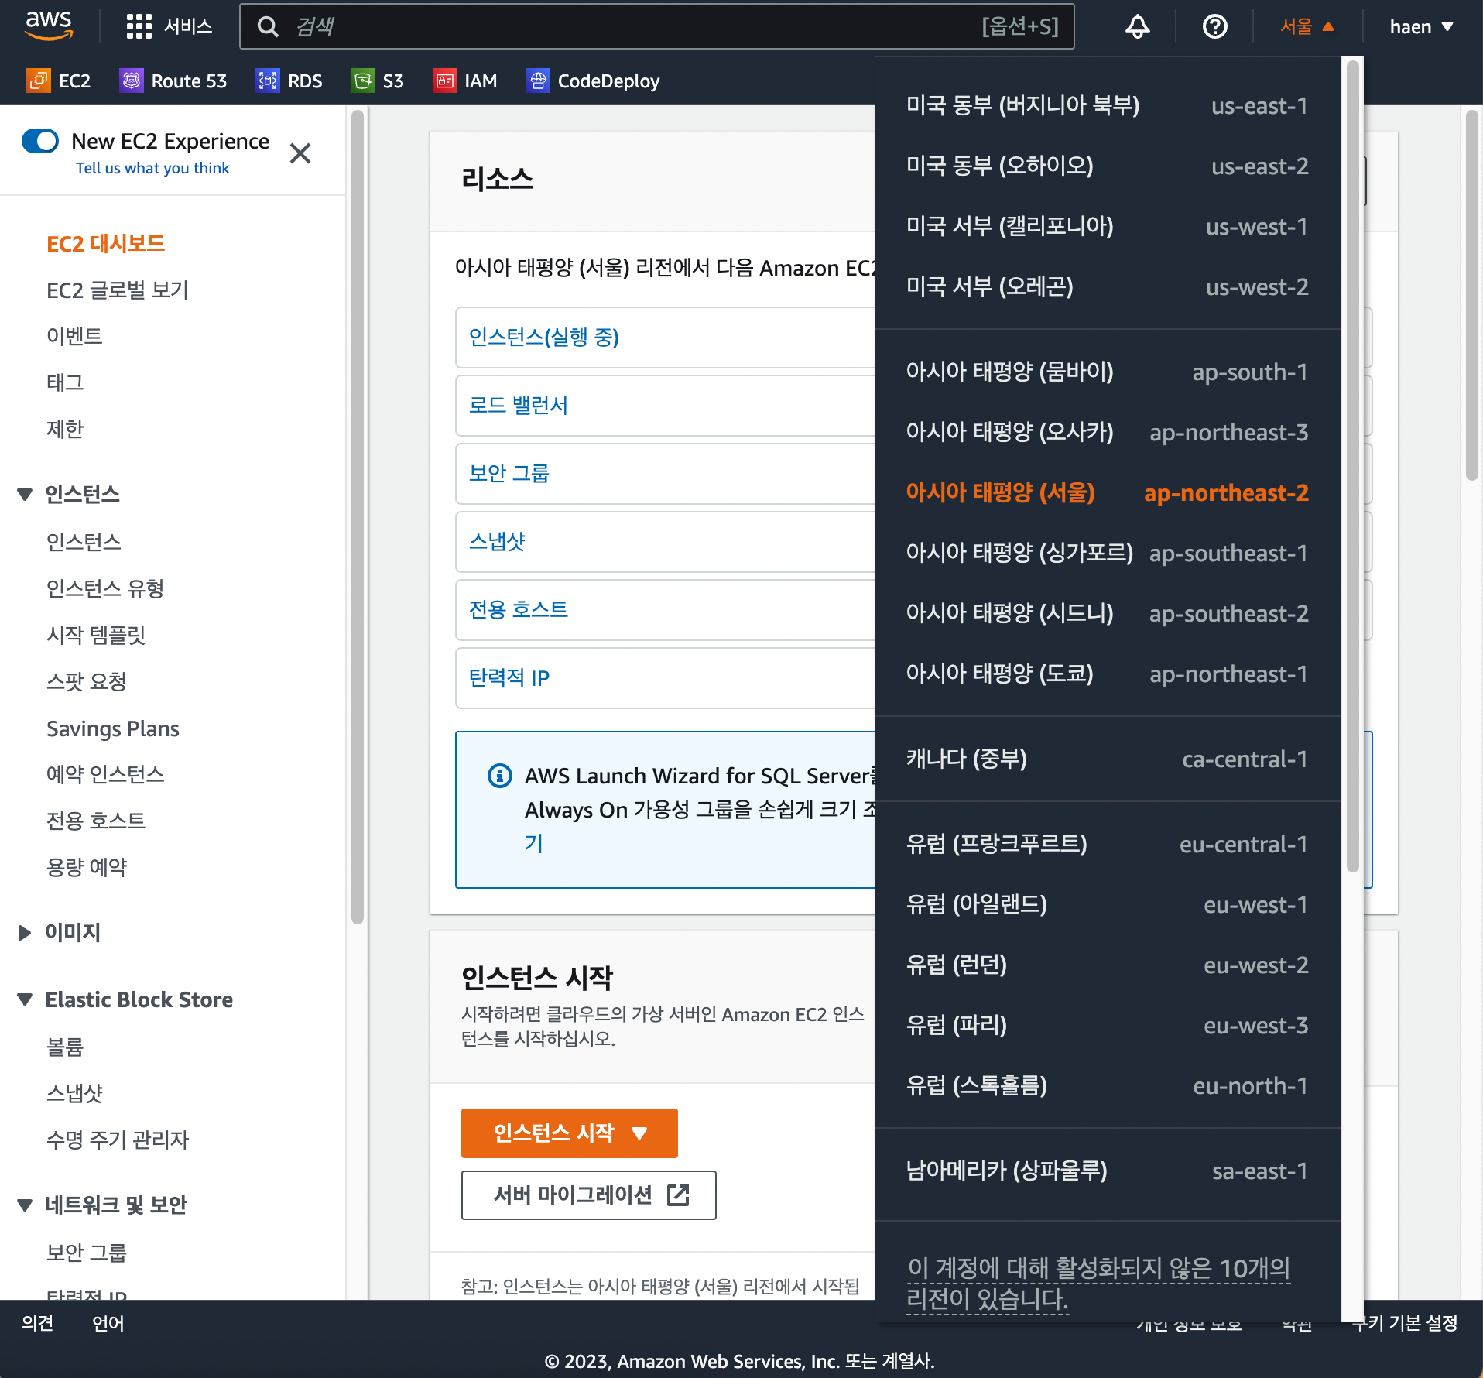This screenshot has width=1483, height=1378.
Task: Open the help question mark icon
Action: coord(1215,27)
